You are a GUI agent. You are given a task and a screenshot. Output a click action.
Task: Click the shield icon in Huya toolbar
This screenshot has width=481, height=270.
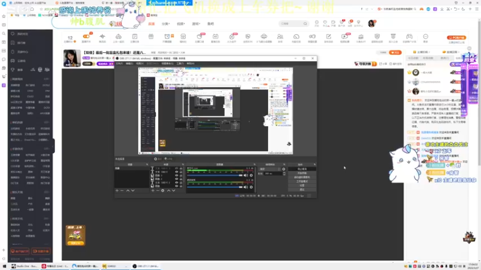click(377, 37)
